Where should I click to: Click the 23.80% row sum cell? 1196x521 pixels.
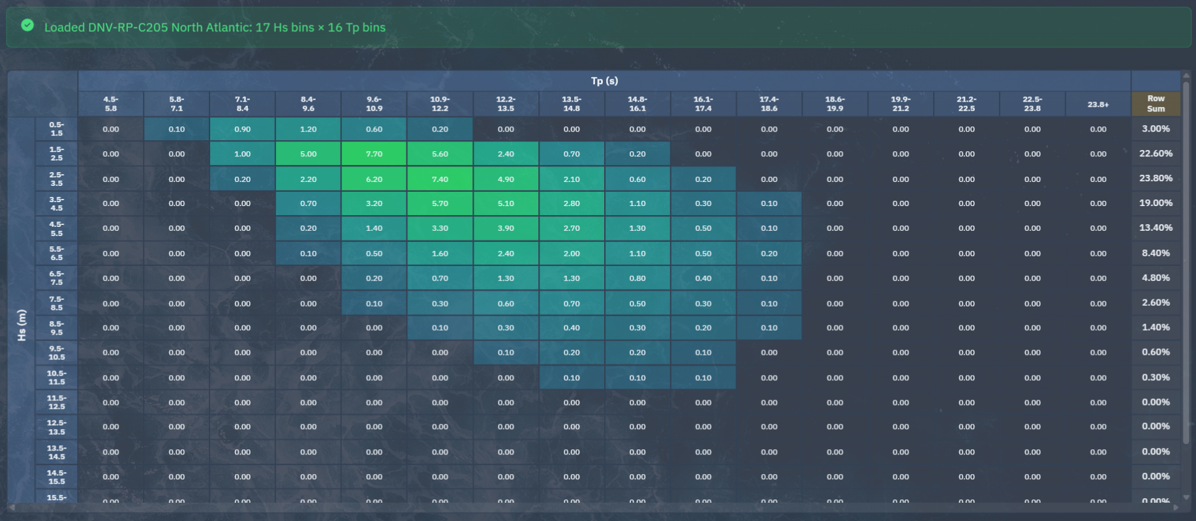[1156, 179]
